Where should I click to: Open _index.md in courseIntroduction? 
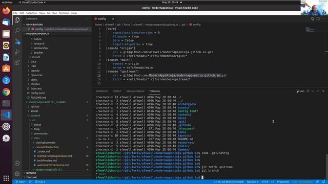point(44,151)
